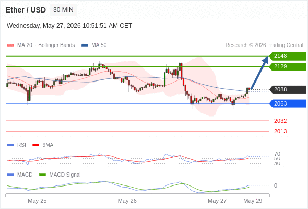This screenshot has width=308, height=209.
Task: Toggle the 9MA red legend entry
Action: coord(43,145)
